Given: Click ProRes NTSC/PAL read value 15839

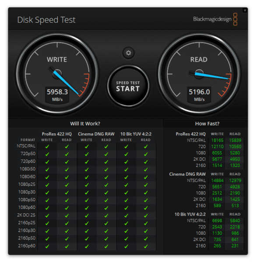Looking at the screenshot, I should pyautogui.click(x=235, y=140).
